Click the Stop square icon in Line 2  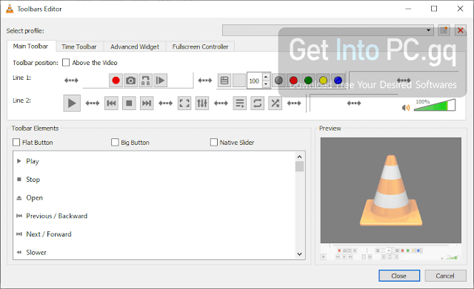click(129, 103)
